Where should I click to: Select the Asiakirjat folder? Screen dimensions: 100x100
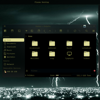pyautogui.click(x=35, y=45)
